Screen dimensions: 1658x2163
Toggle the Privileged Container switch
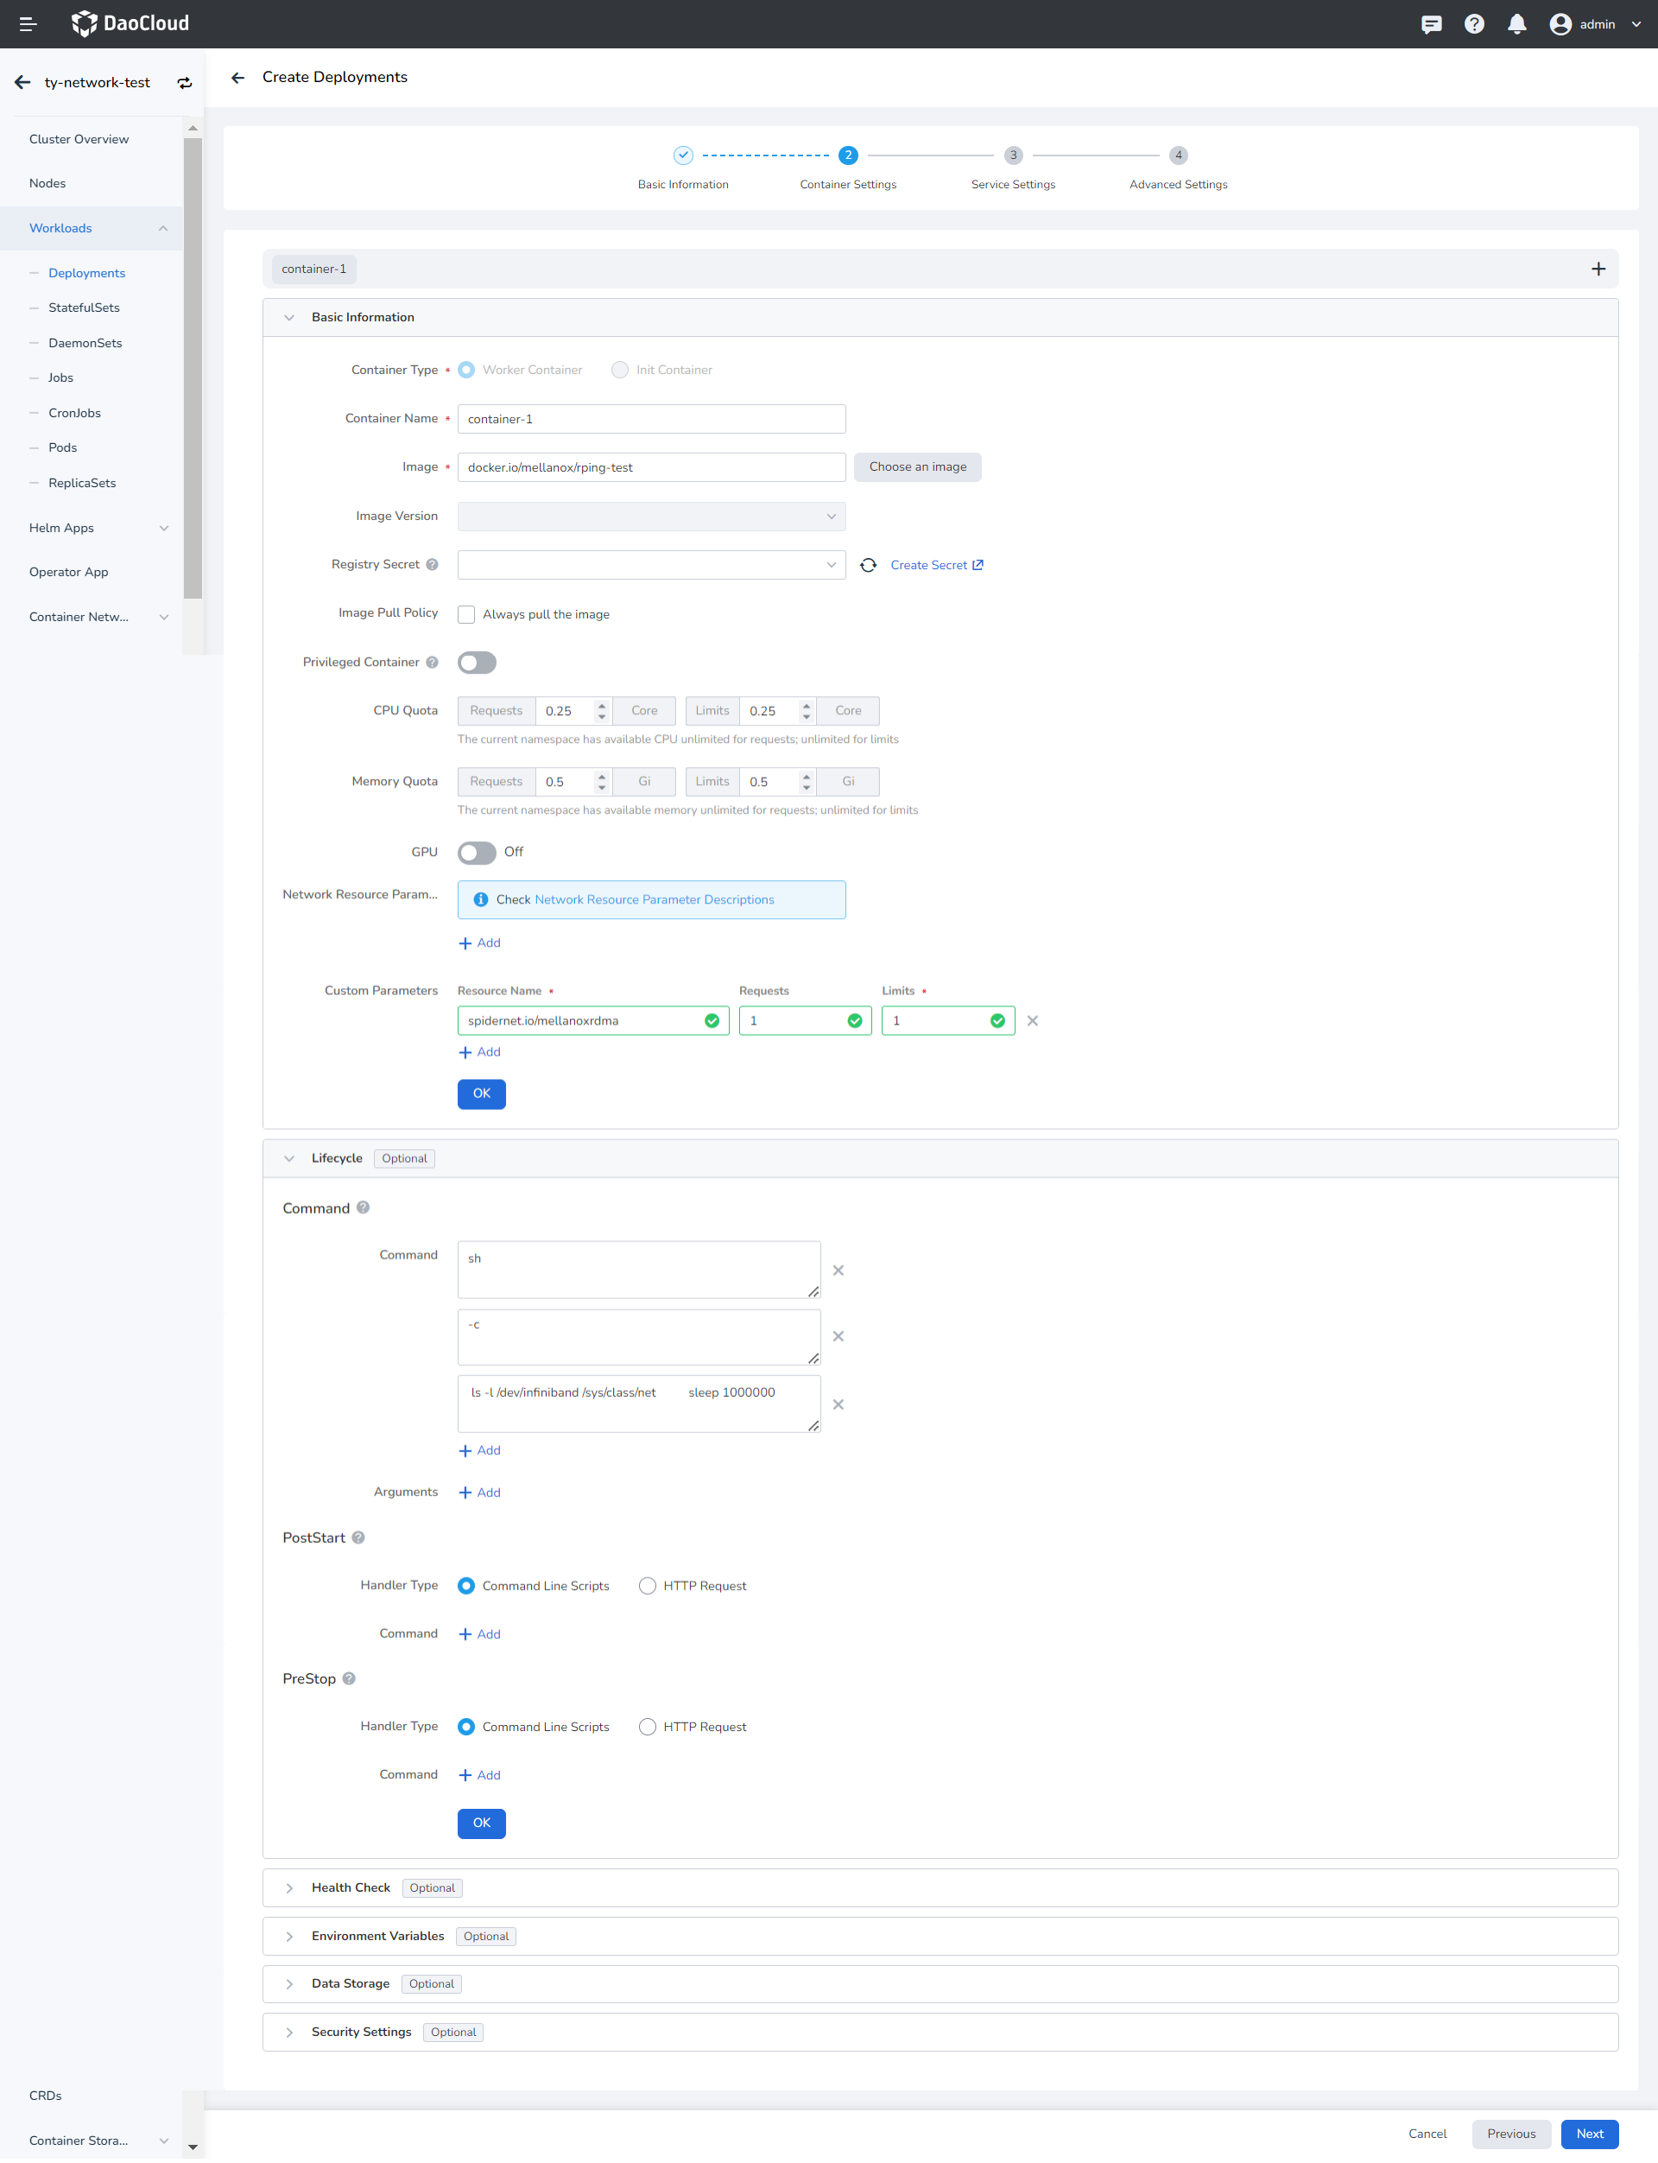(x=477, y=663)
